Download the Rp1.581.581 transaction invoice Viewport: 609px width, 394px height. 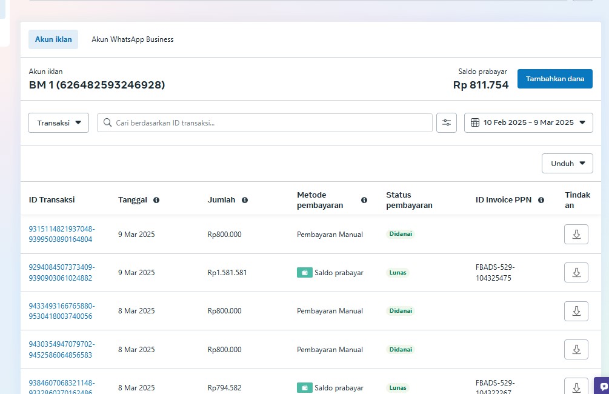(x=576, y=273)
